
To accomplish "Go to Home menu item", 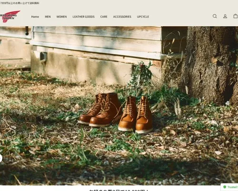I will (x=35, y=17).
